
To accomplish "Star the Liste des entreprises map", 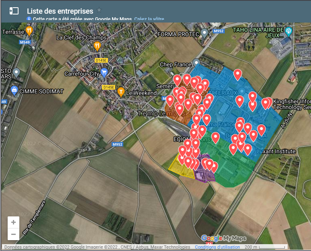I will [99, 10].
